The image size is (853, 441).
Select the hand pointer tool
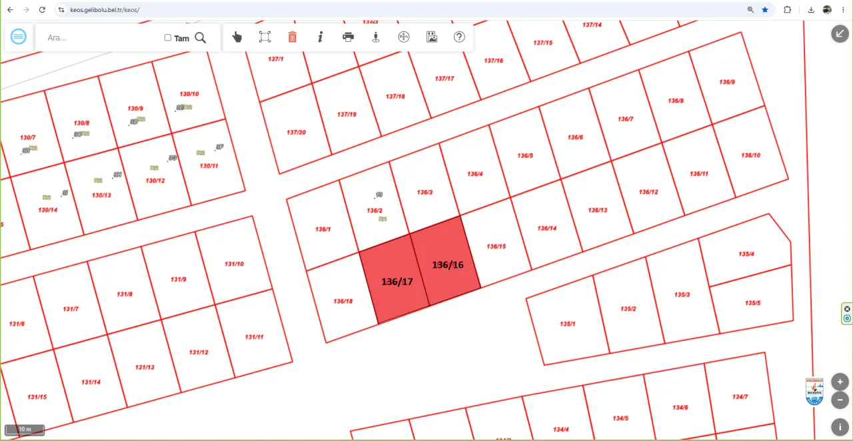click(x=237, y=37)
